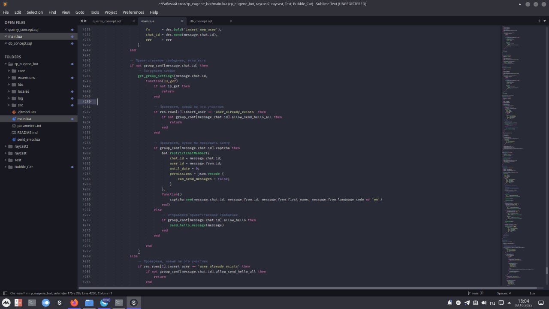Open the notifications bell in the tray

click(x=449, y=303)
